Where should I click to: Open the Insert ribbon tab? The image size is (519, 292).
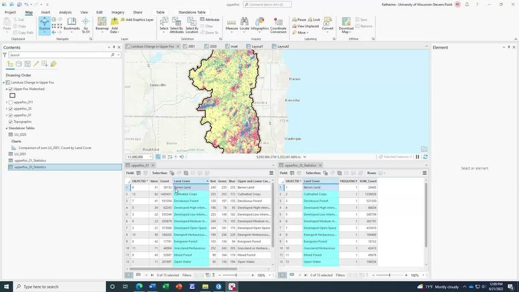pyautogui.click(x=46, y=12)
